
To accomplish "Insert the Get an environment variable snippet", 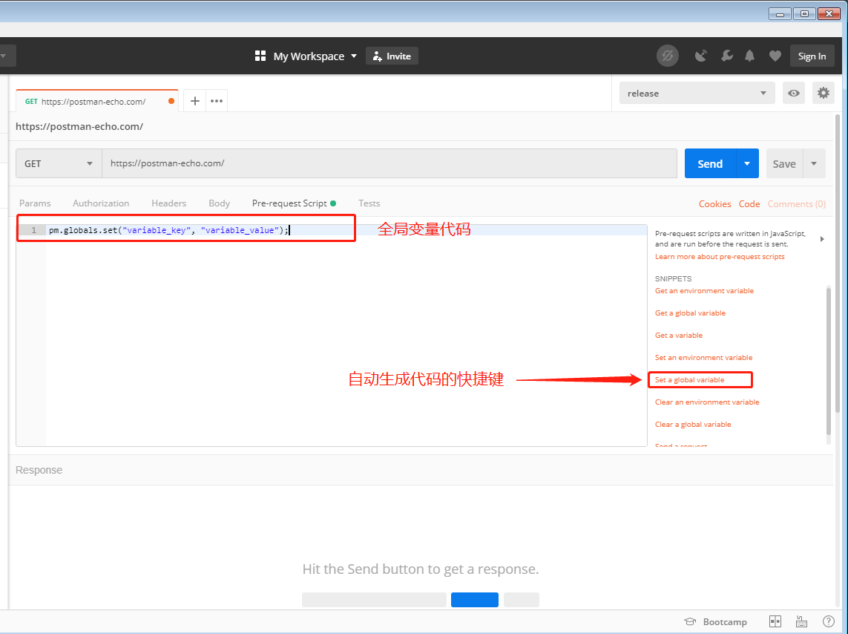I will point(704,290).
